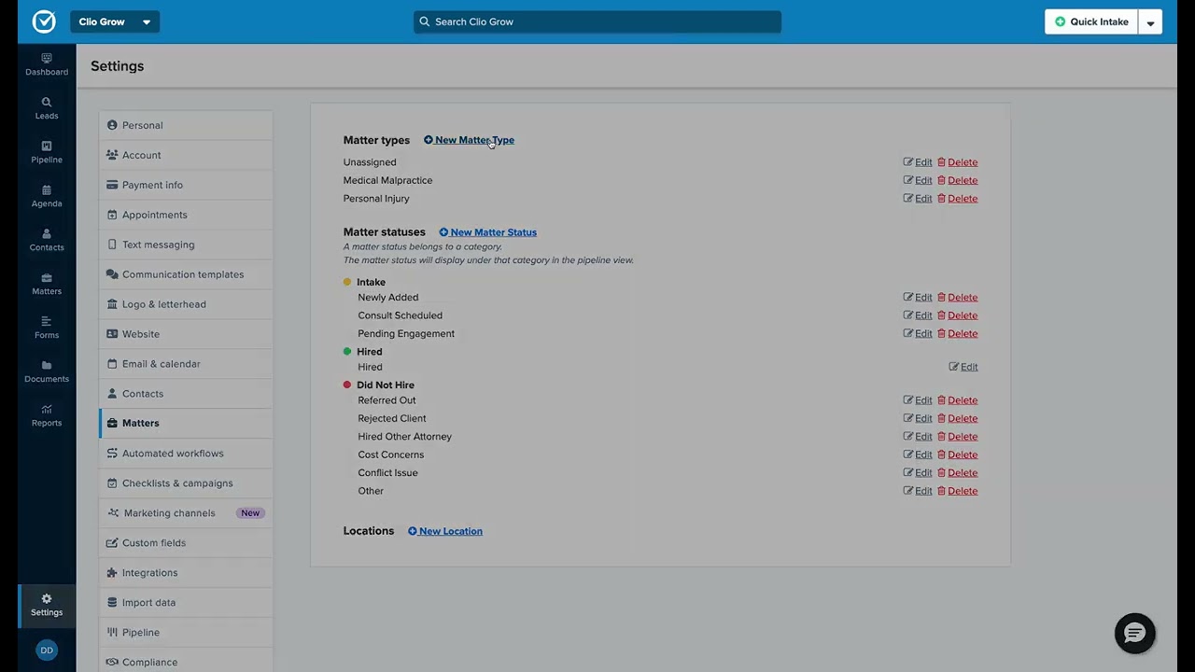Screen dimensions: 1195x672
Task: Select Account settings tab
Action: point(186,155)
